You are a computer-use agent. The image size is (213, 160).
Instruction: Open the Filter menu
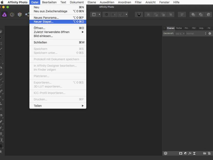tap(138, 2)
